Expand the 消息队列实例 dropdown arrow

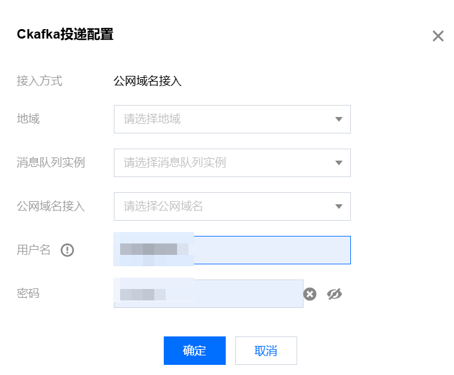[339, 163]
